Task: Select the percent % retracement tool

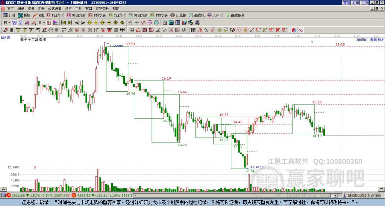Action: tap(206, 30)
